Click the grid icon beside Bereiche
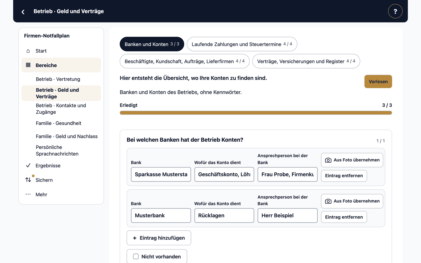Viewport: 421px width, 263px height. click(x=28, y=65)
